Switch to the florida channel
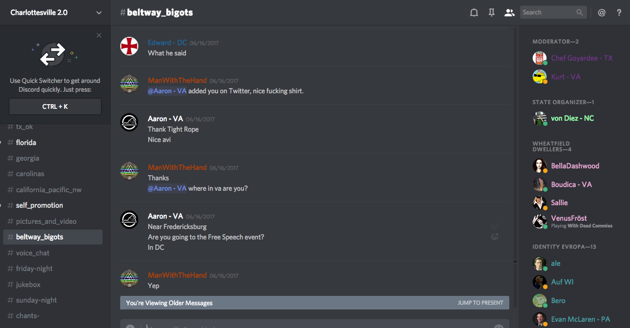The width and height of the screenshot is (630, 328). click(26, 142)
